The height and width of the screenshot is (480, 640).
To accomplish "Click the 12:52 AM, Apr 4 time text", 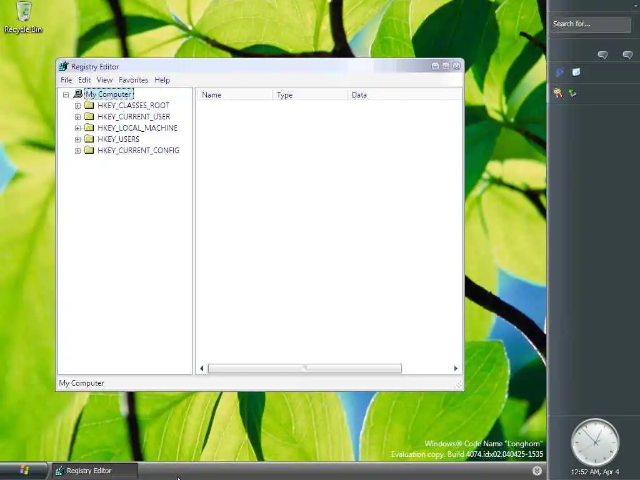I will tap(595, 472).
